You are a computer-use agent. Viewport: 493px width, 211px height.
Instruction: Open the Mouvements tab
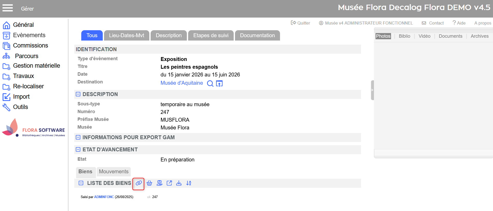[x=114, y=172]
